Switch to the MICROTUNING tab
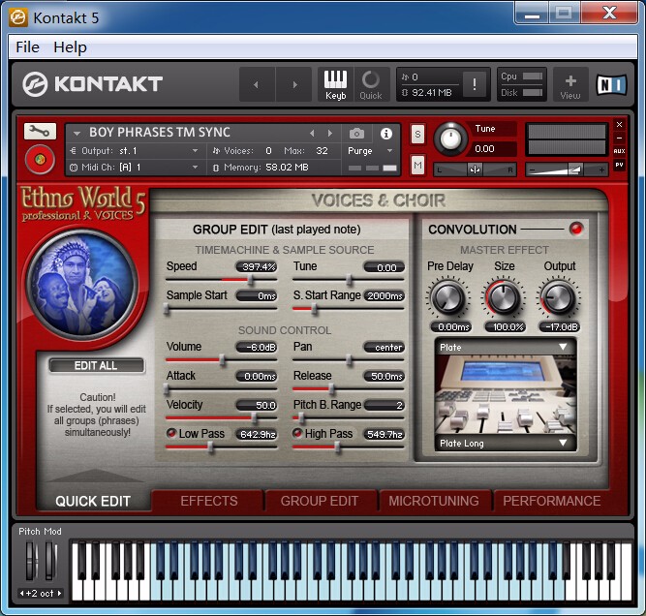This screenshot has height=616, width=646. [x=434, y=501]
